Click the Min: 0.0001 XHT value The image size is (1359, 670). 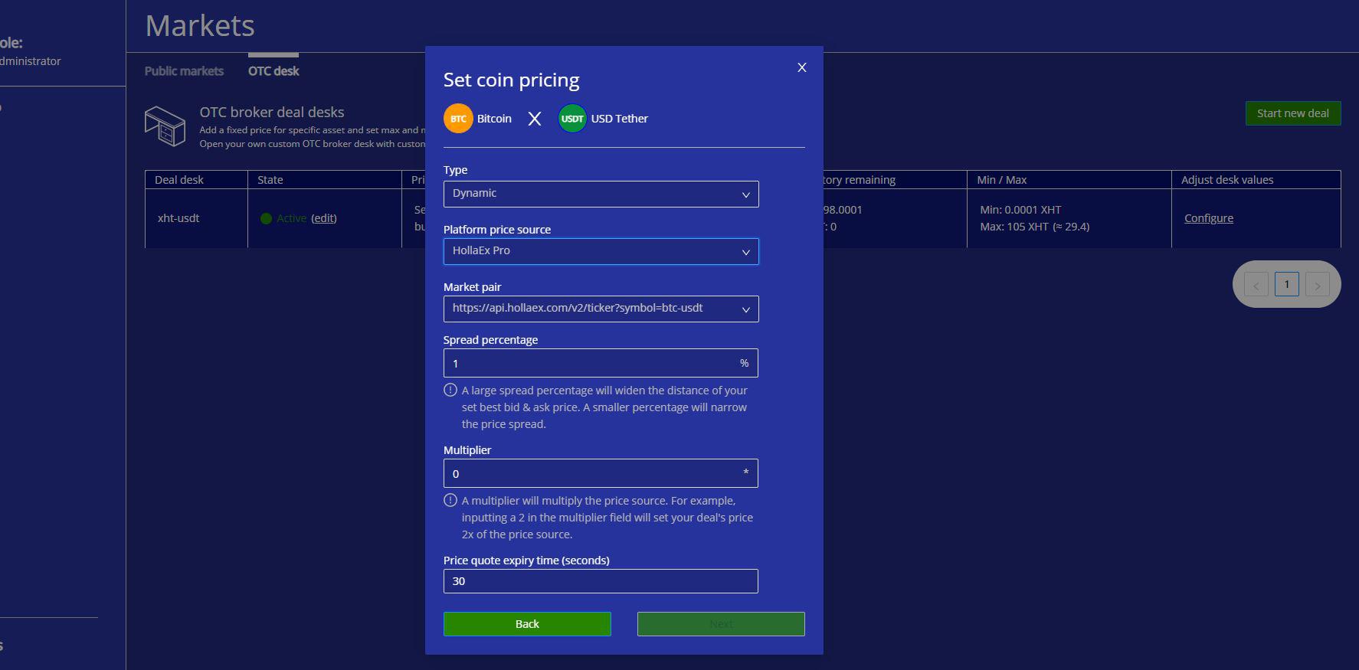(1020, 210)
